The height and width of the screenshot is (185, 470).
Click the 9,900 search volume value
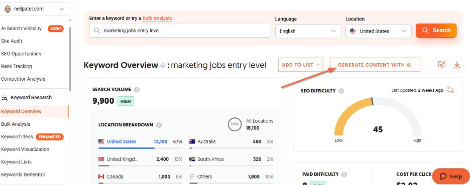pyautogui.click(x=103, y=101)
